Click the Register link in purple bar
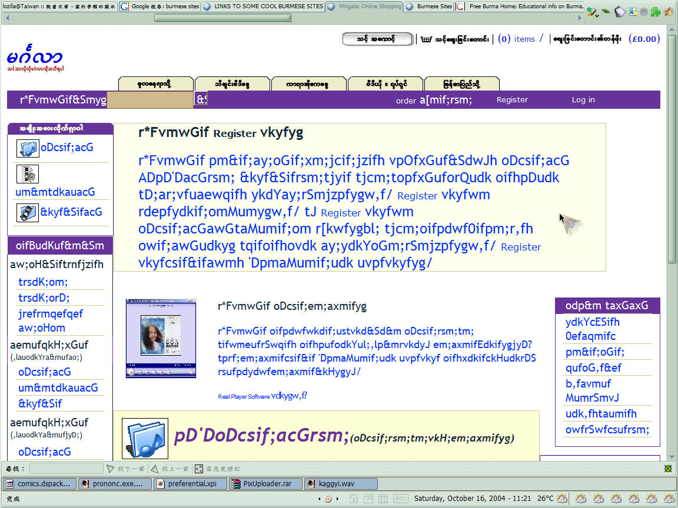The image size is (678, 508). click(x=512, y=100)
